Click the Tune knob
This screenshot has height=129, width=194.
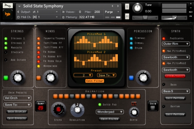[x=138, y=8]
